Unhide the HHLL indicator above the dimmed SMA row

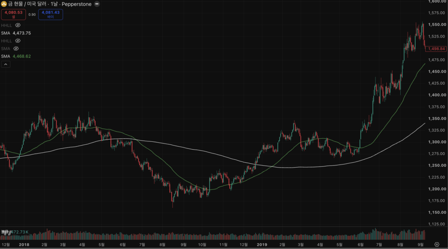point(17,41)
